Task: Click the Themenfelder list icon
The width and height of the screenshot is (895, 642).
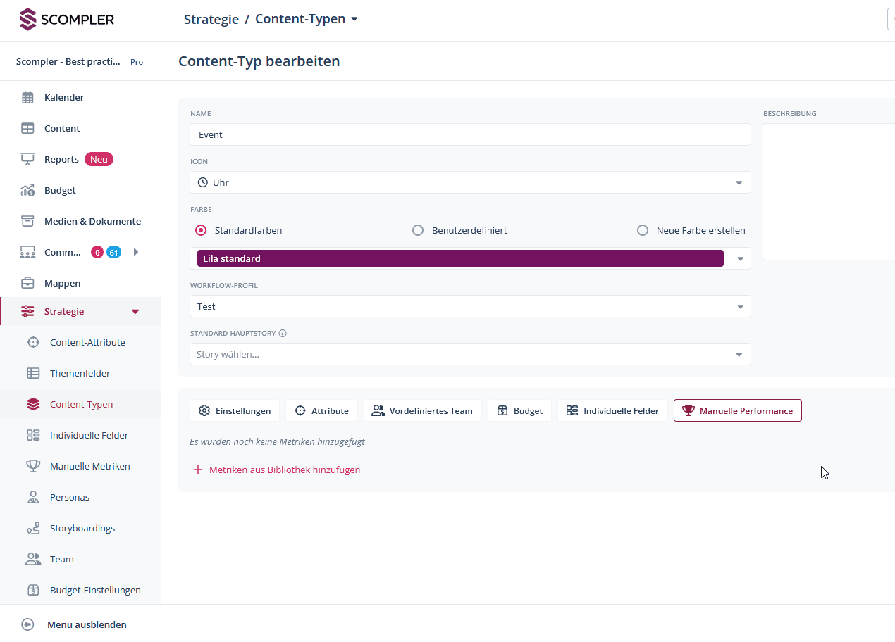Action: (33, 373)
